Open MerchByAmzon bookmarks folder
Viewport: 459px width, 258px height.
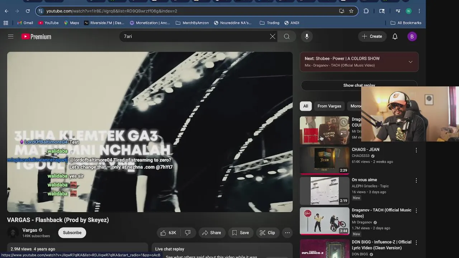tap(192, 23)
